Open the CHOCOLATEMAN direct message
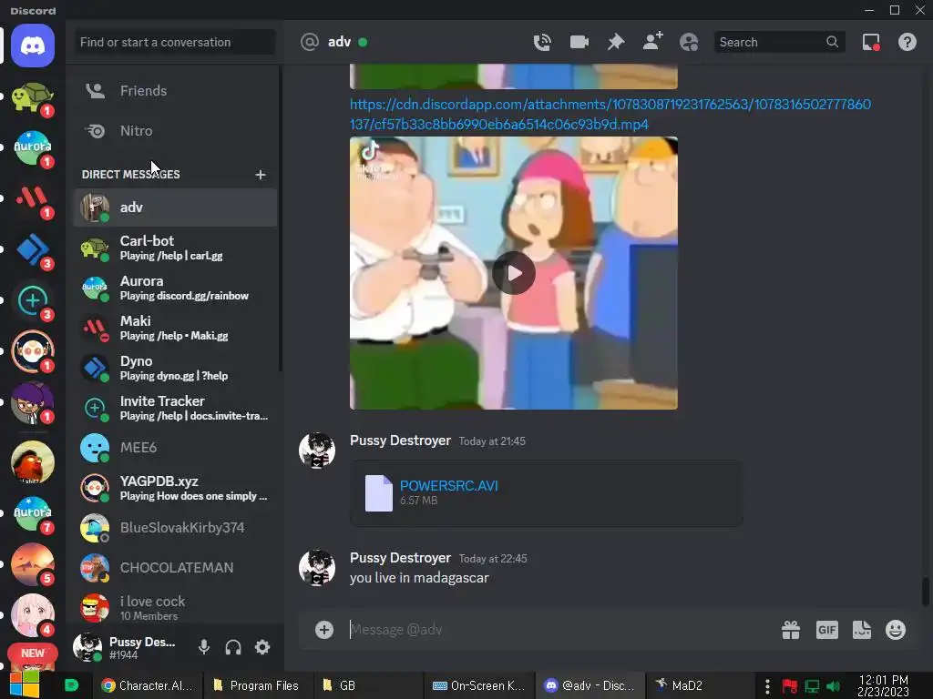The width and height of the screenshot is (933, 699). (x=176, y=568)
